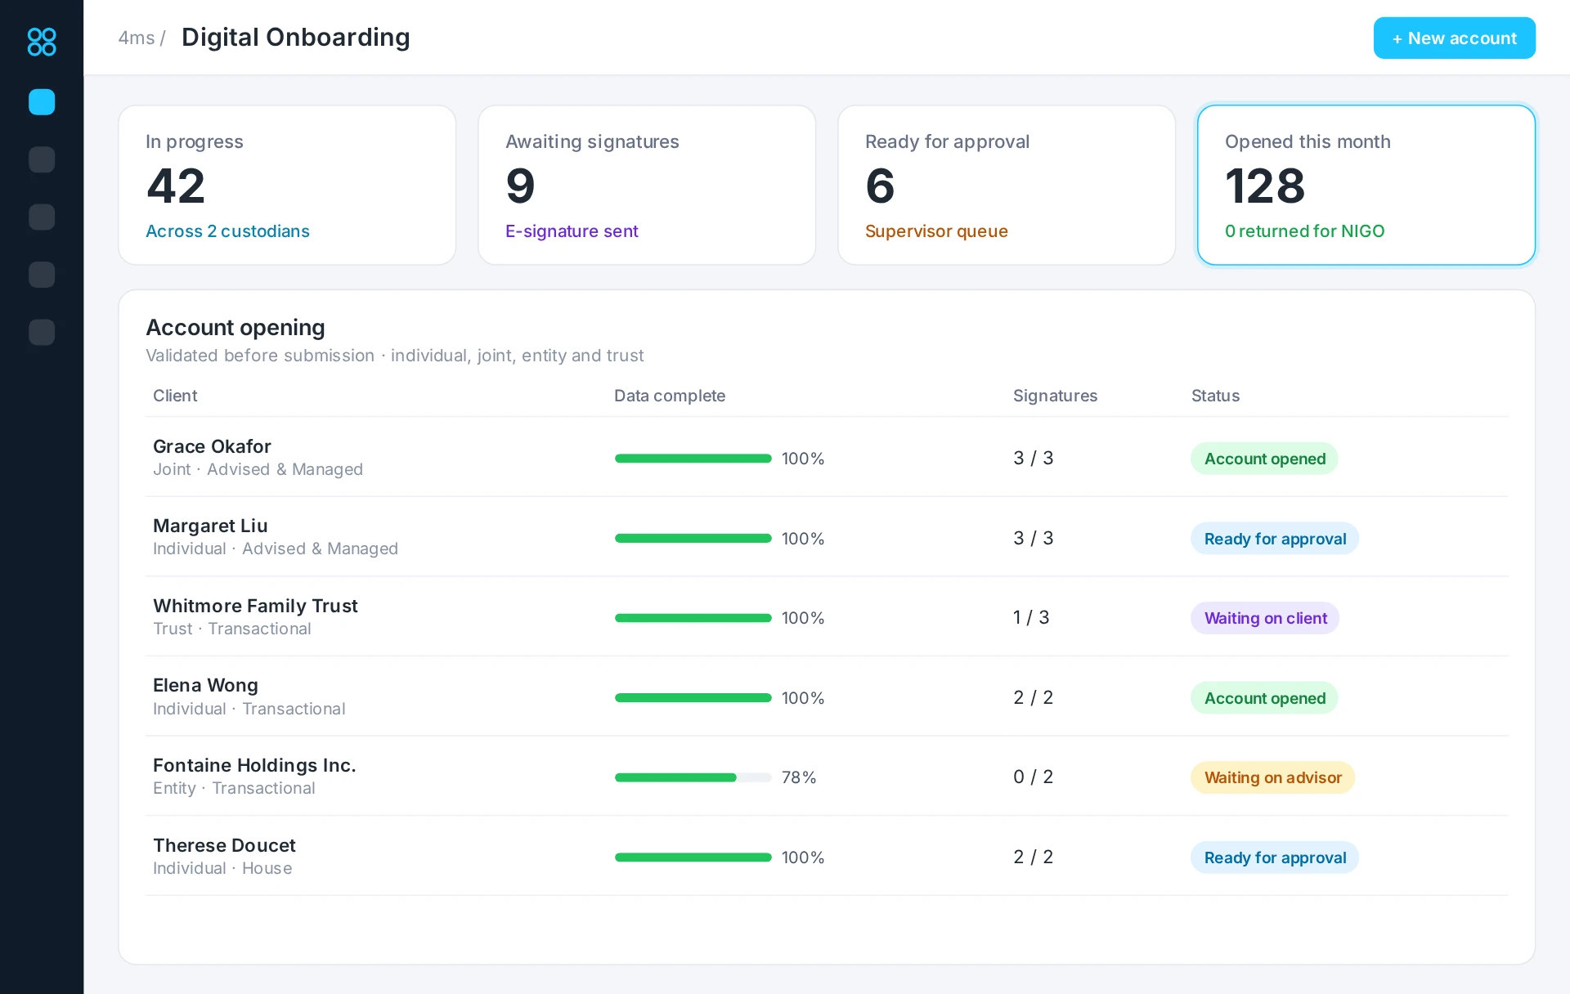Click Therese Doucet's Ready for approval badge
Image resolution: width=1570 pixels, height=994 pixels.
click(x=1275, y=857)
